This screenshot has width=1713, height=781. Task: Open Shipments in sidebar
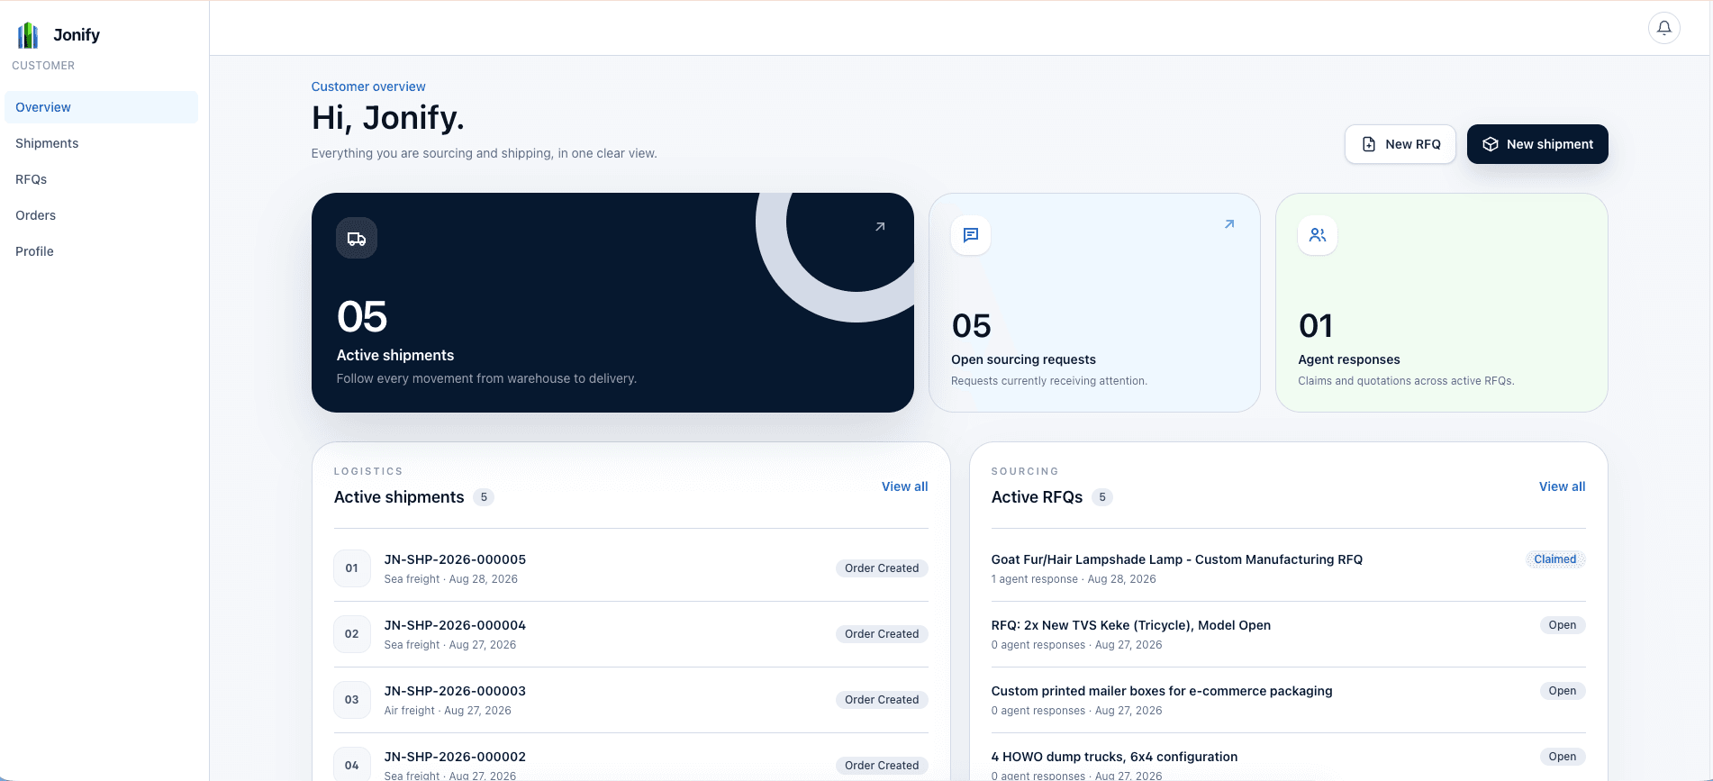click(101, 143)
